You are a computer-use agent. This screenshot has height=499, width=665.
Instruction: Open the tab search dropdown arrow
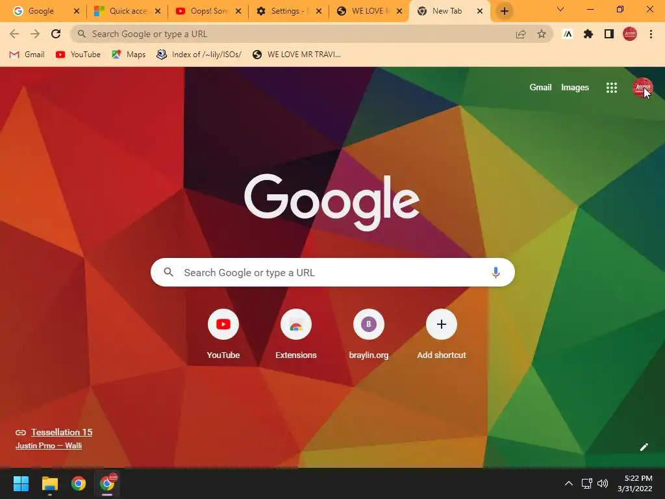tap(560, 9)
